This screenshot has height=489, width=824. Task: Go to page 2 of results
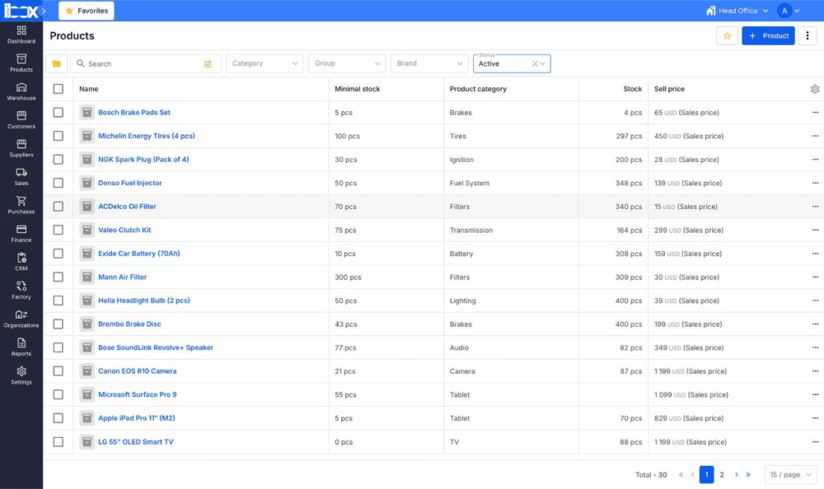point(722,474)
